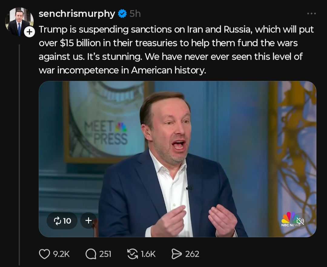Screen dimensions: 327x267
Task: Open the senchrismurphy username link
Action: coord(77,14)
